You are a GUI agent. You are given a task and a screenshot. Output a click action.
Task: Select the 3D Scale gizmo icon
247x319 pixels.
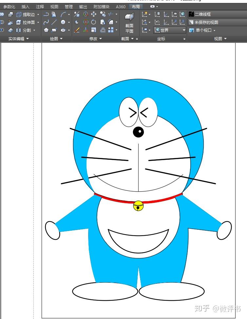click(x=85, y=30)
